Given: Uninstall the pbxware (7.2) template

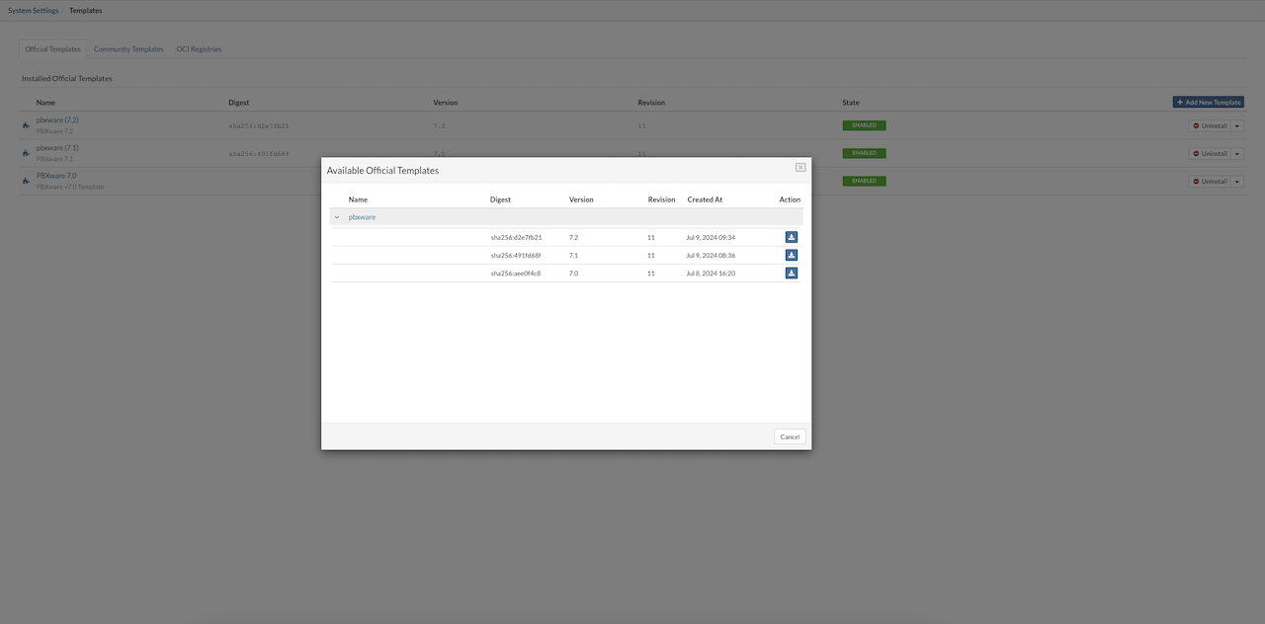Looking at the screenshot, I should [1209, 126].
